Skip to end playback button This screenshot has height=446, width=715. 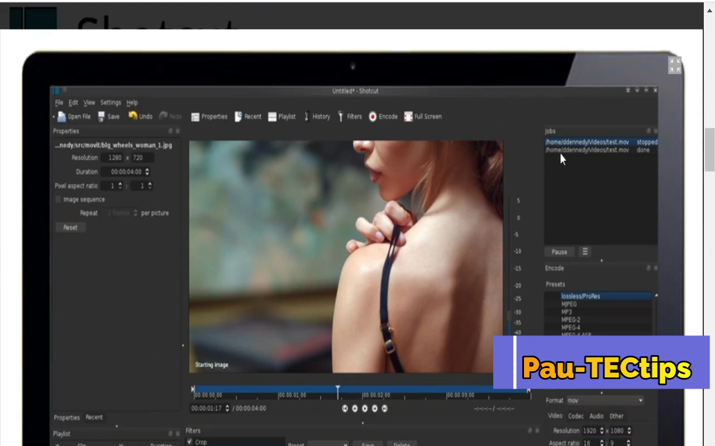click(x=385, y=409)
